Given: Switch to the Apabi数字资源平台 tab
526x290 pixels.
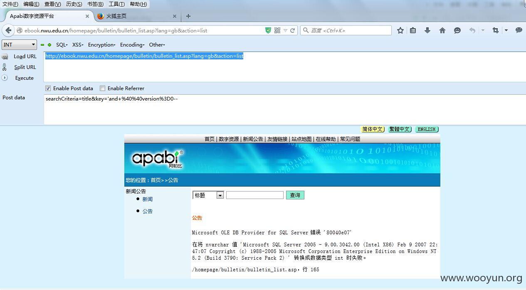Looking at the screenshot, I should click(48, 16).
